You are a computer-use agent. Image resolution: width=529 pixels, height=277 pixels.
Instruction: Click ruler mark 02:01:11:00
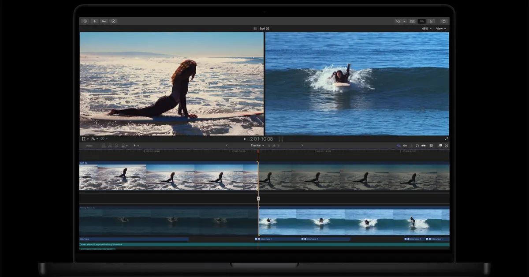point(324,151)
